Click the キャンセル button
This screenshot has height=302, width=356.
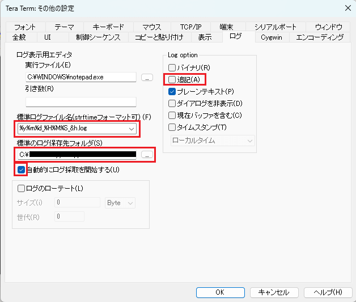[x=274, y=292]
